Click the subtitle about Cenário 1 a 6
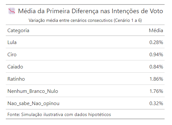Viewport: 172px width, 125px height. click(x=85, y=21)
